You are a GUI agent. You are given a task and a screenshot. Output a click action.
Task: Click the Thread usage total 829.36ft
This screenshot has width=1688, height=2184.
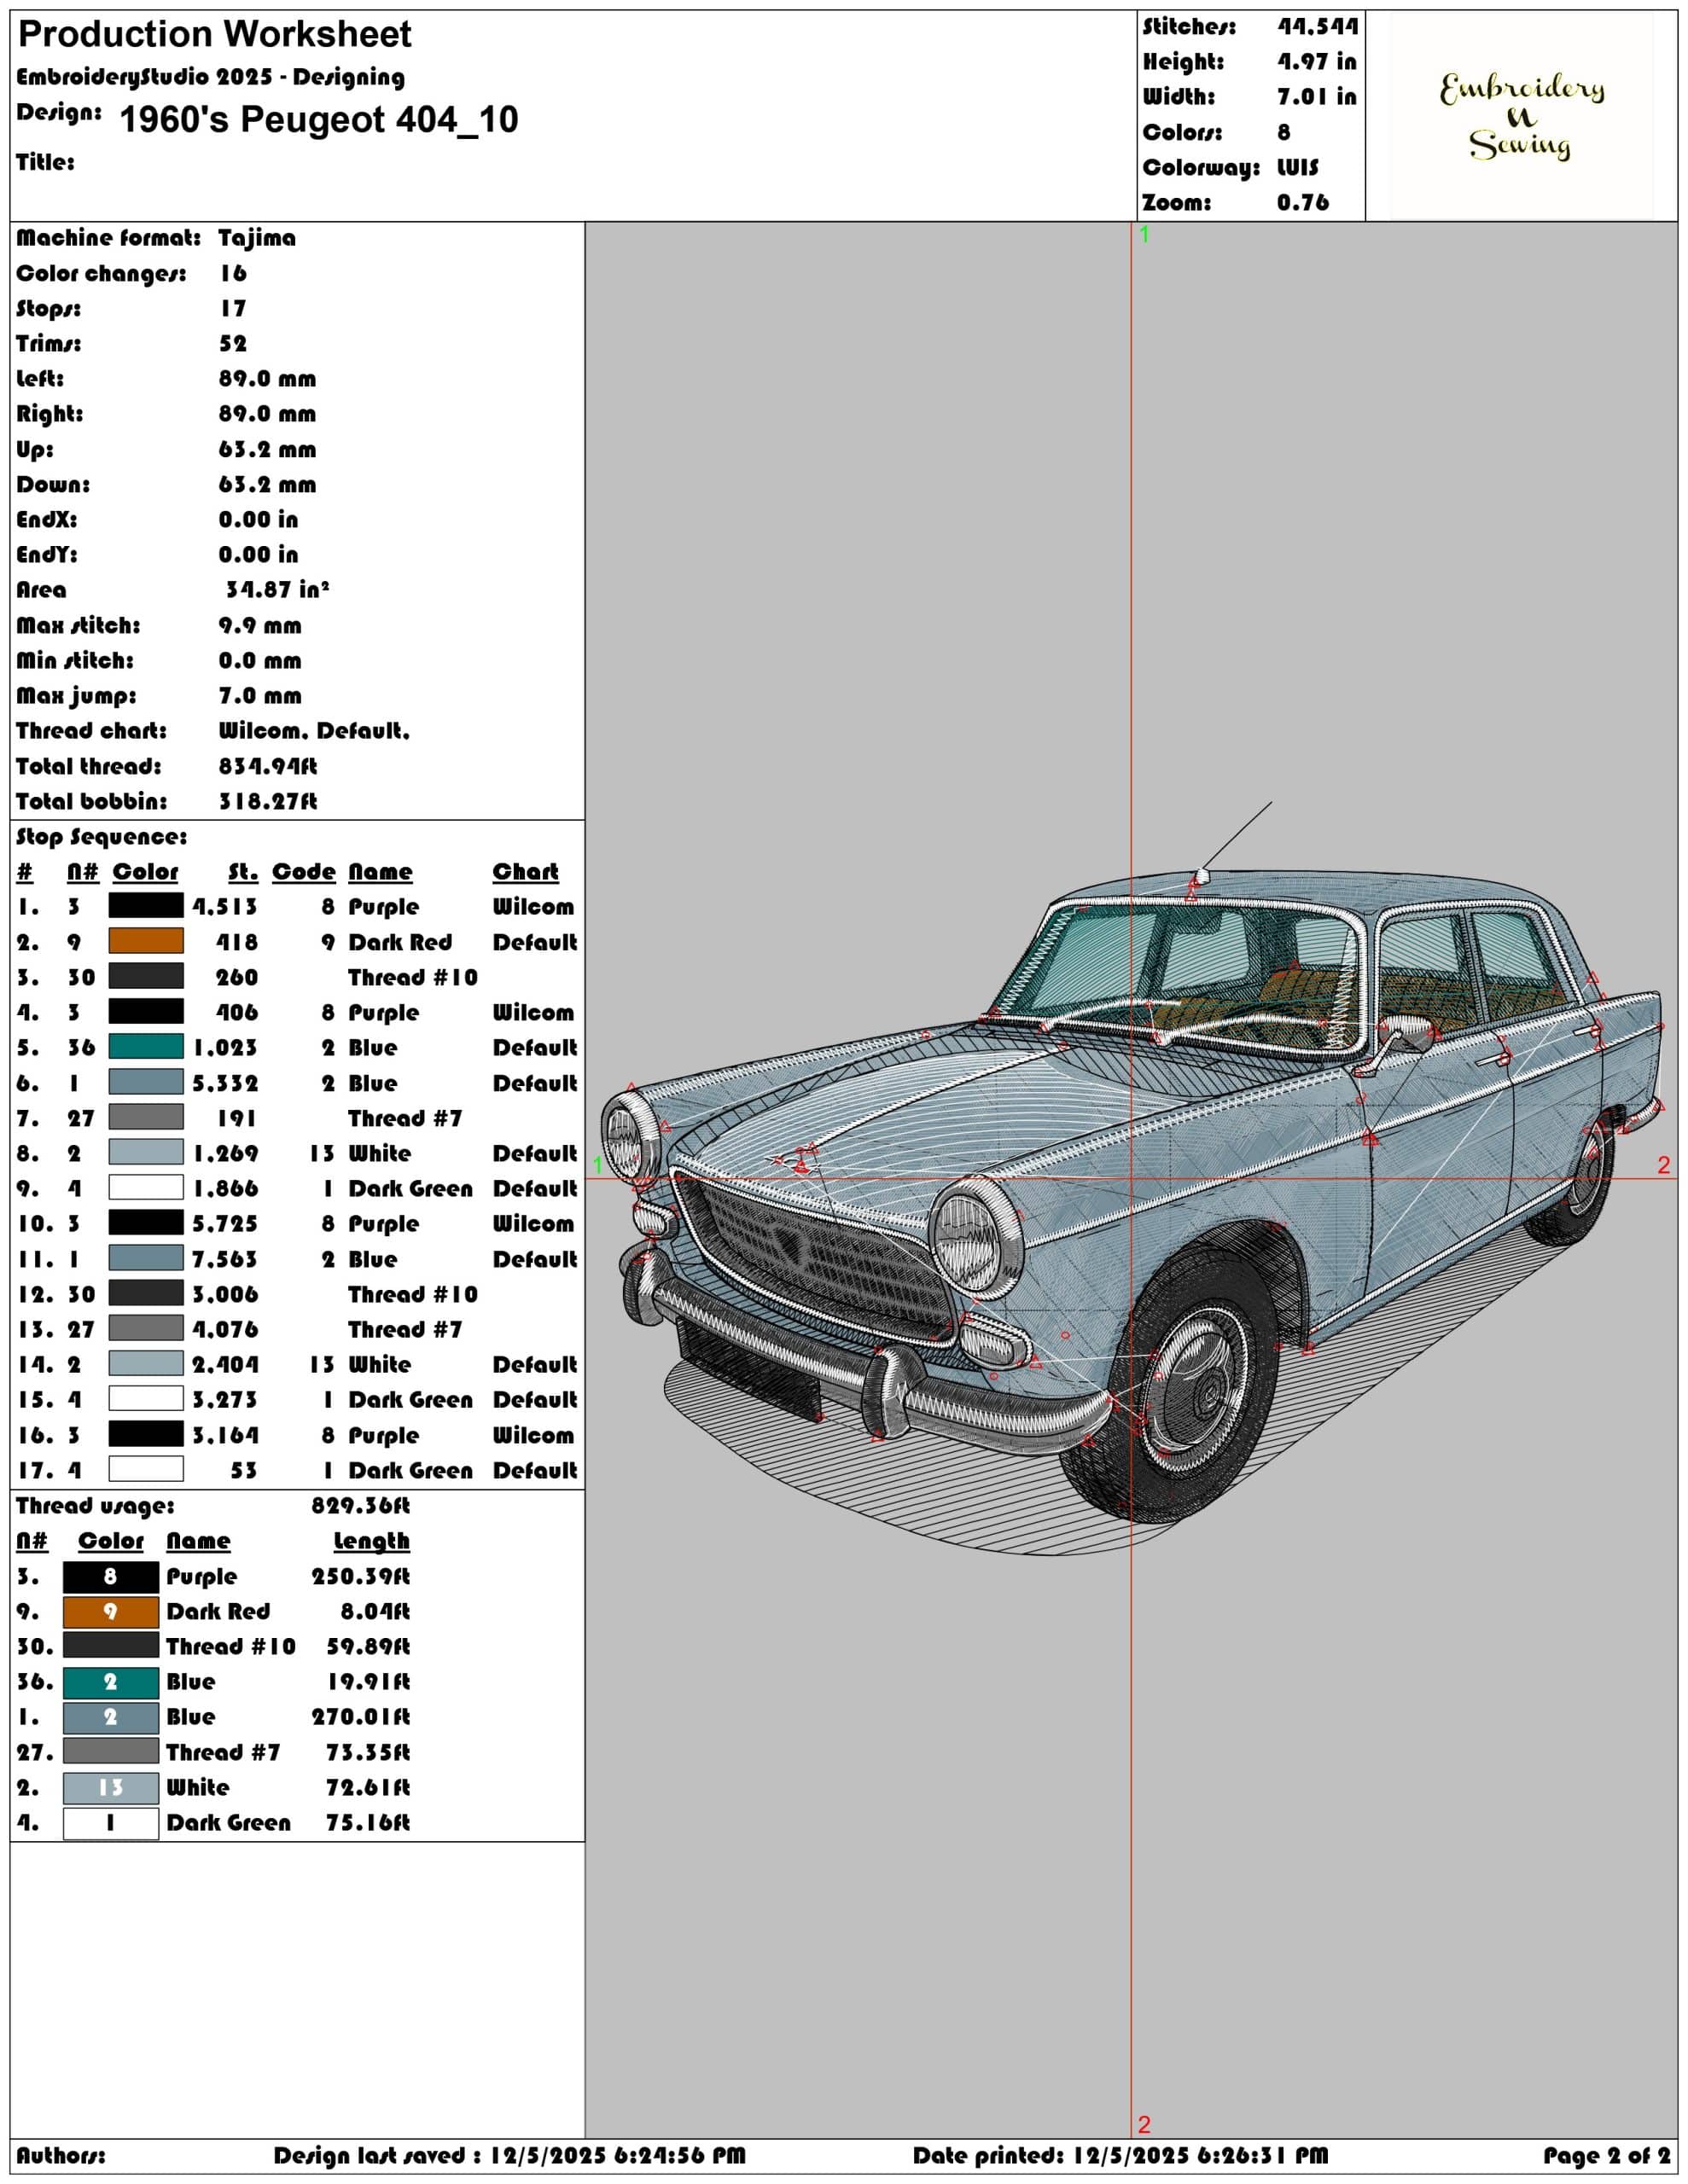coord(360,1505)
